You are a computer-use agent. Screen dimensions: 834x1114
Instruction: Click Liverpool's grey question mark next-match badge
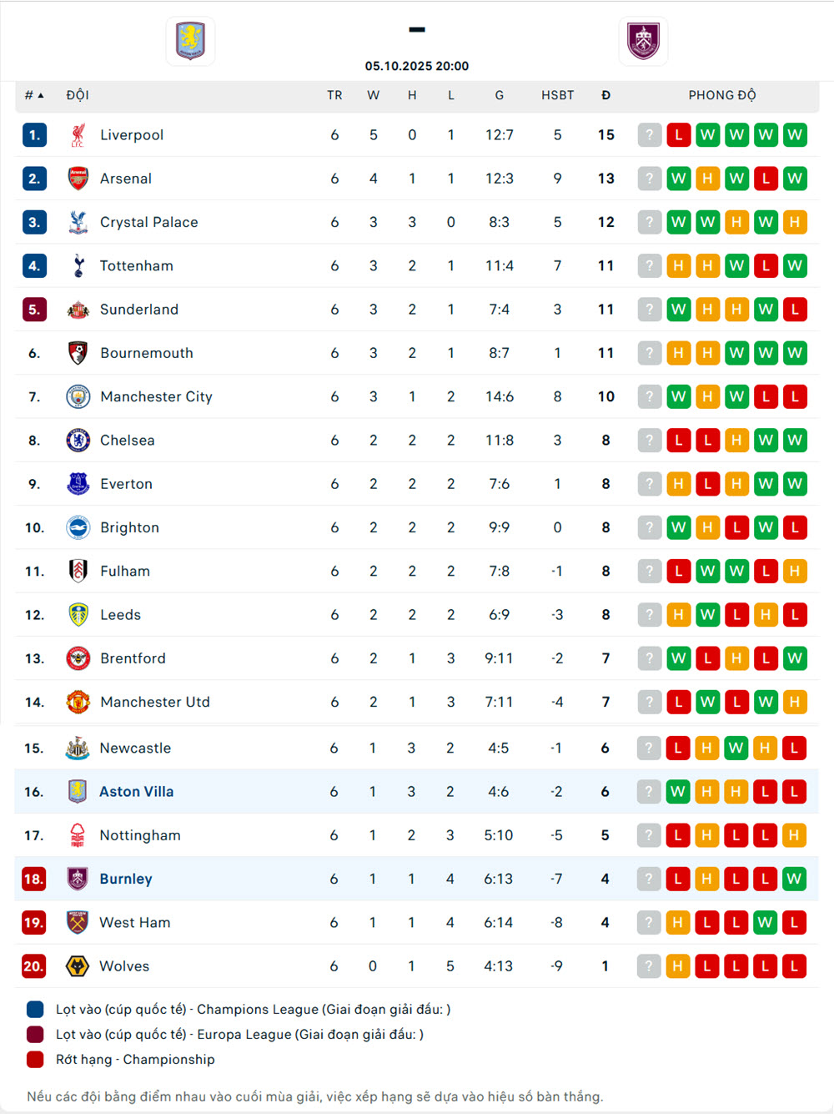click(650, 135)
